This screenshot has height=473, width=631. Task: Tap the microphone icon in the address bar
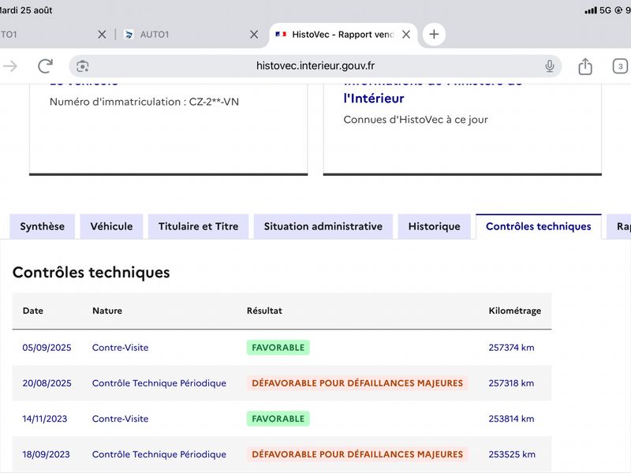[549, 66]
